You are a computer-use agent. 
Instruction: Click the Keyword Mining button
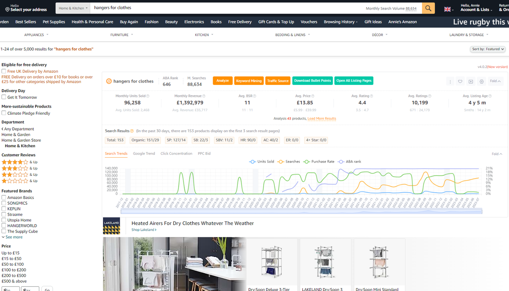click(249, 81)
